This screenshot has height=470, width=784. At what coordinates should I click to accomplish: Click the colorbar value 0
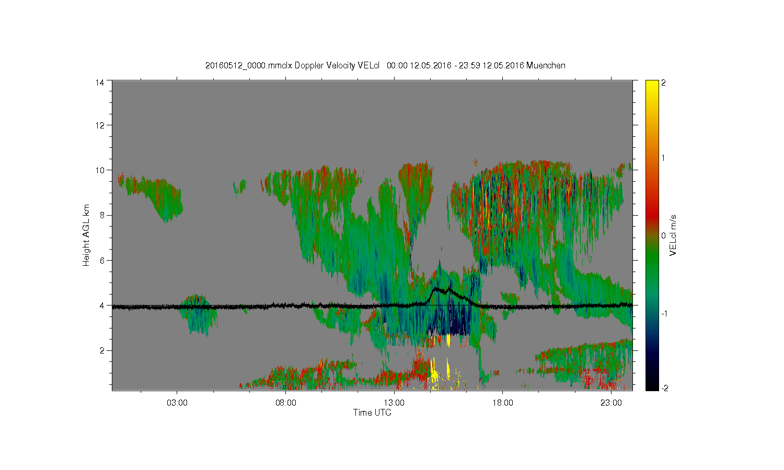pos(664,236)
